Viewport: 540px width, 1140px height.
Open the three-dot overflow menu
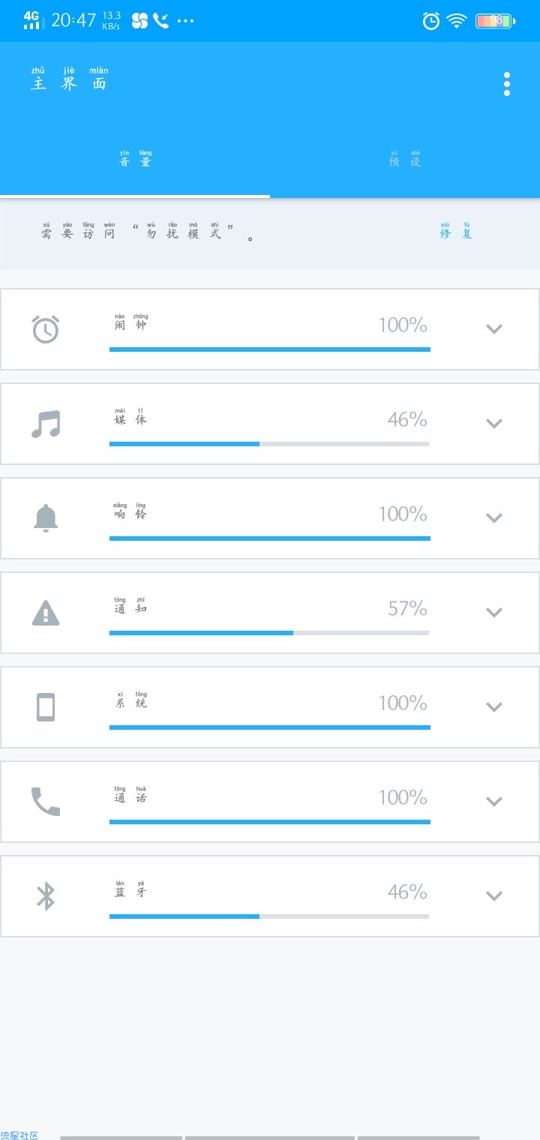point(507,84)
